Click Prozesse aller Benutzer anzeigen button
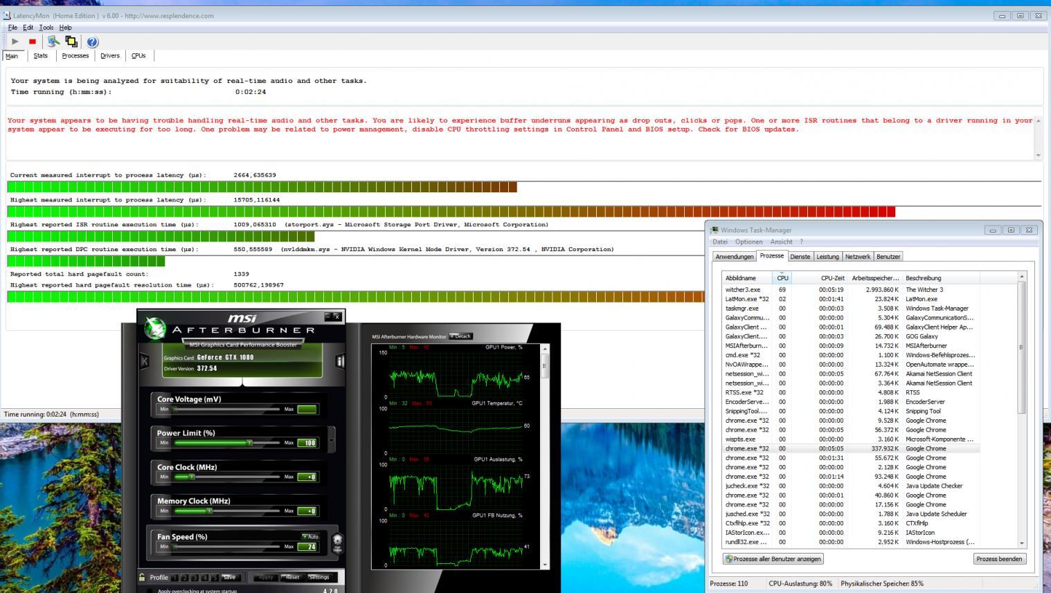 773,558
